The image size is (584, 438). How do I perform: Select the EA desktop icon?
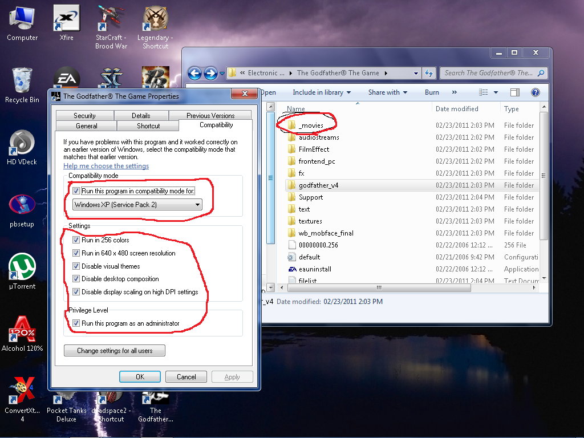coord(67,78)
